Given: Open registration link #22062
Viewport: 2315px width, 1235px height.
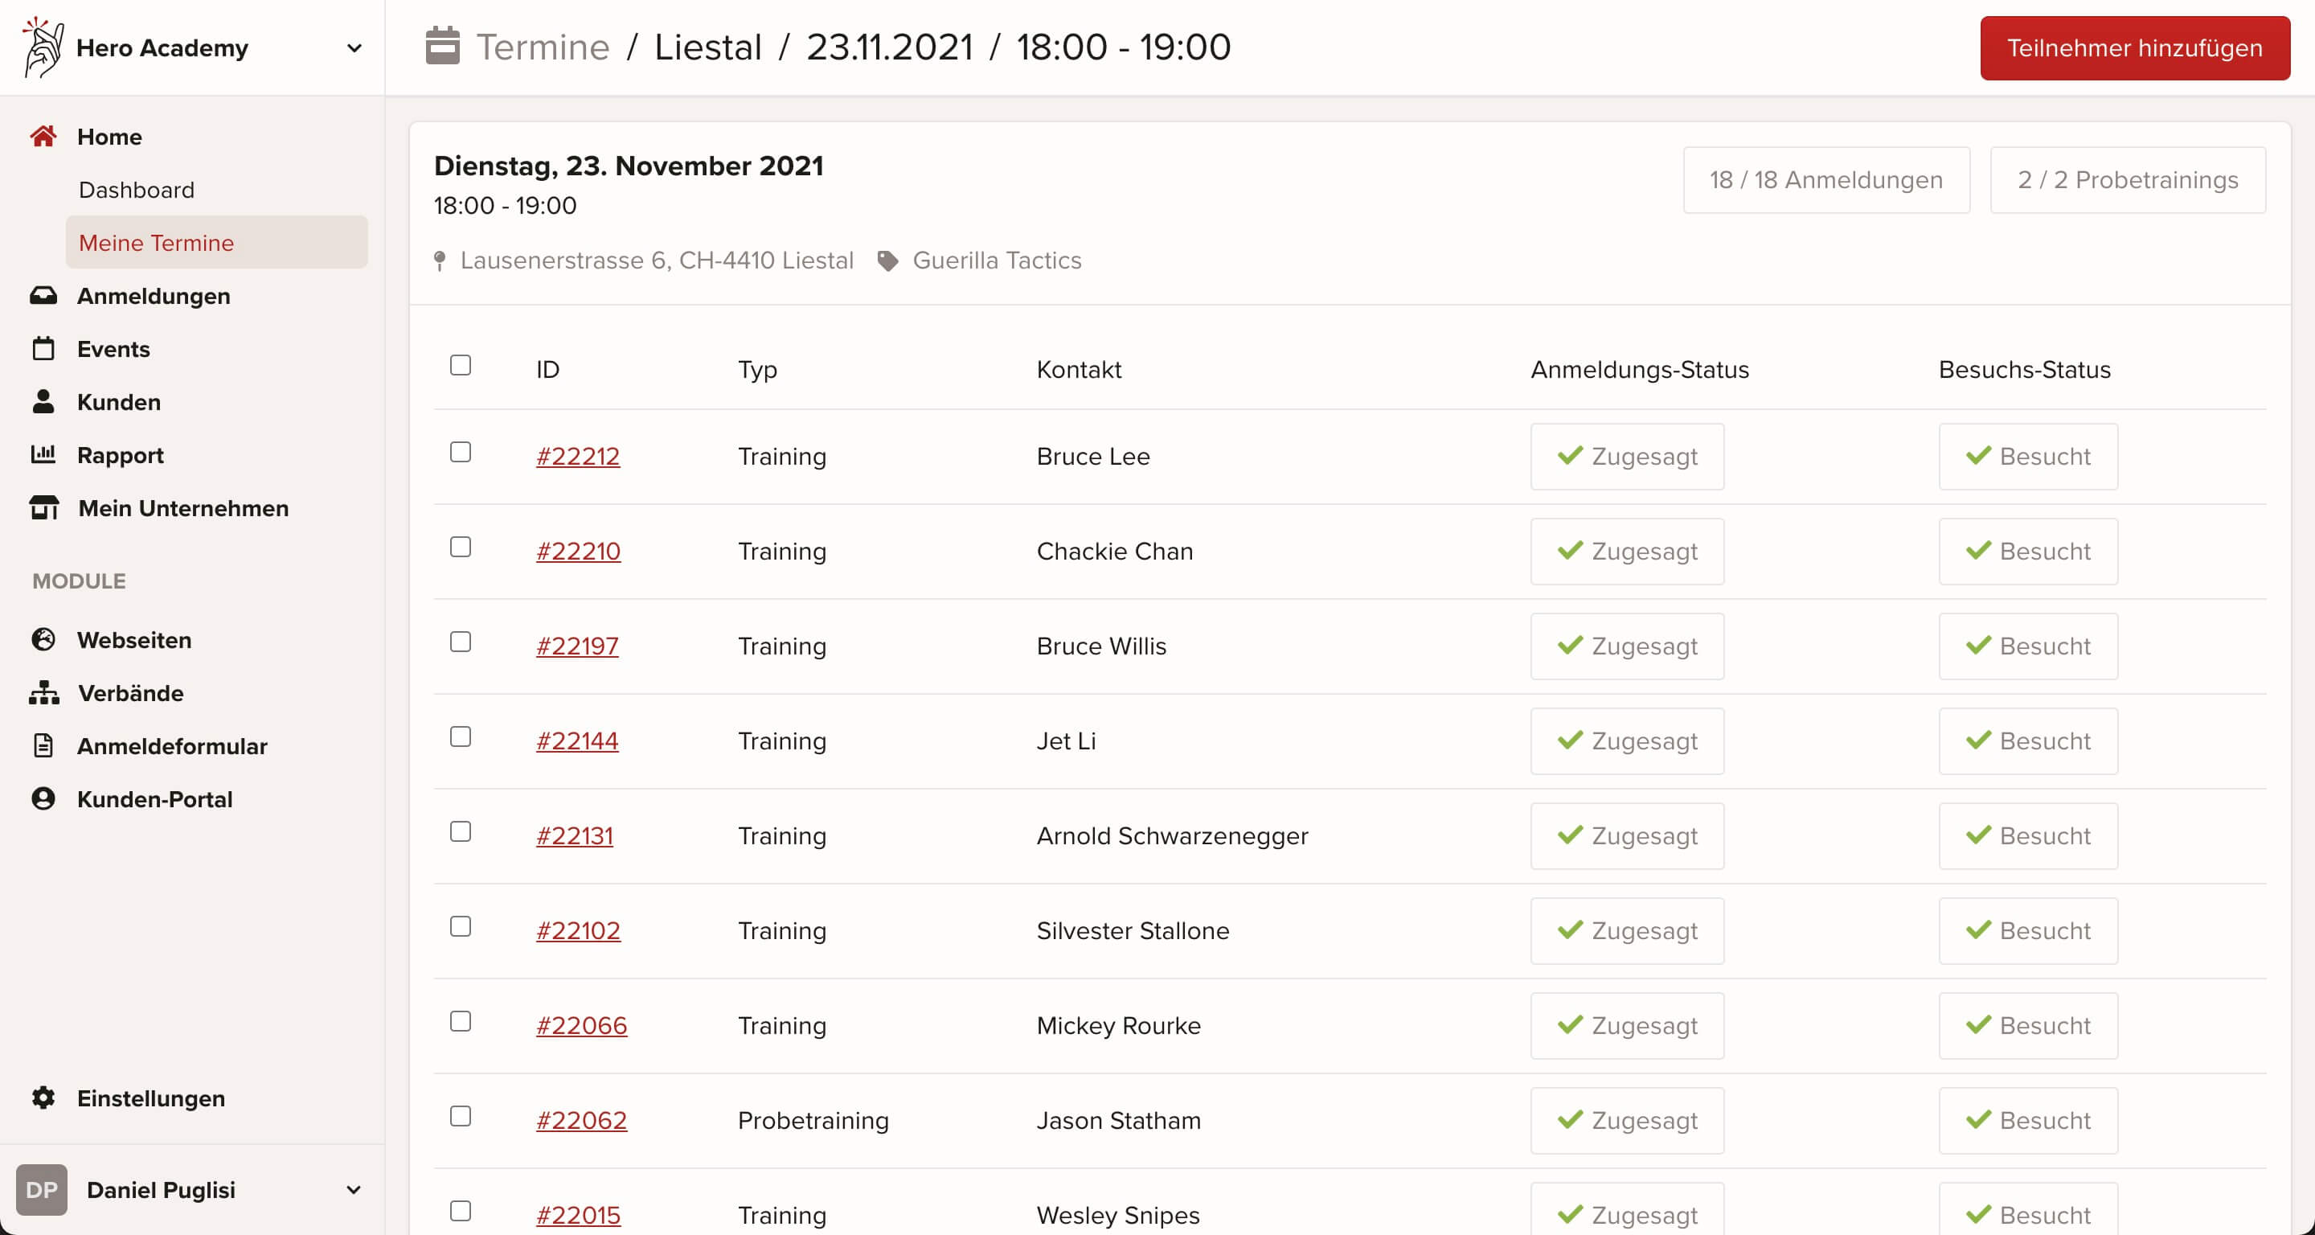Looking at the screenshot, I should [x=581, y=1121].
